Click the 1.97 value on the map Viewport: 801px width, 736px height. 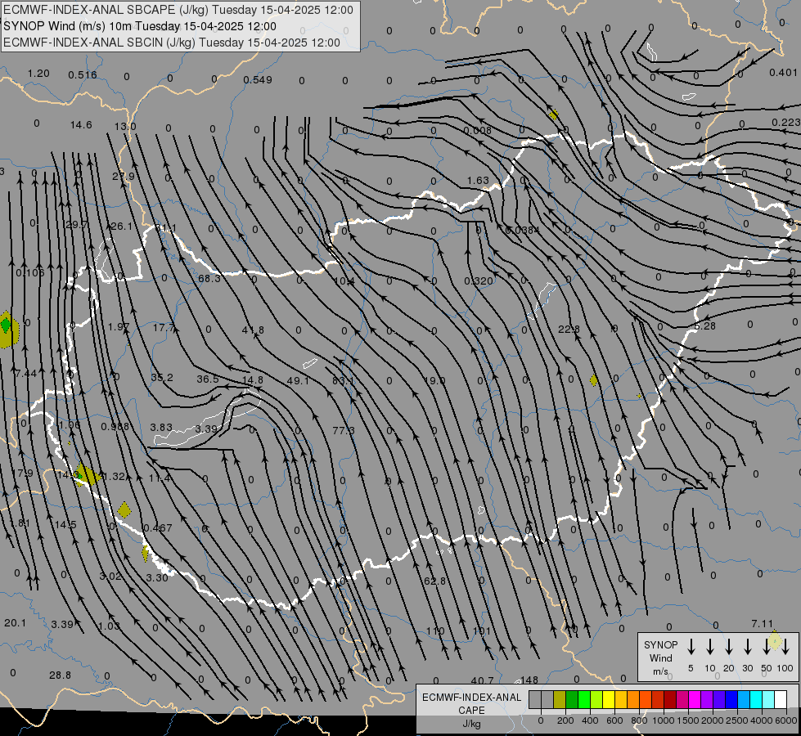119,326
